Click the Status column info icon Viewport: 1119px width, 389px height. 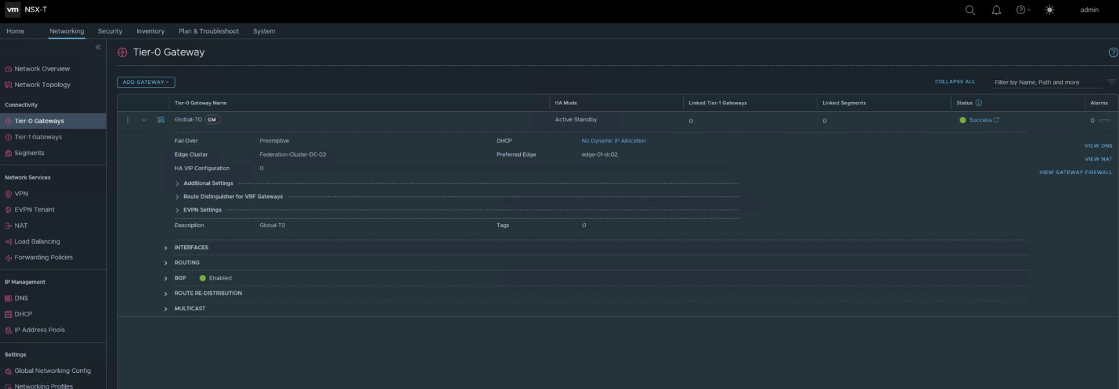[979, 103]
